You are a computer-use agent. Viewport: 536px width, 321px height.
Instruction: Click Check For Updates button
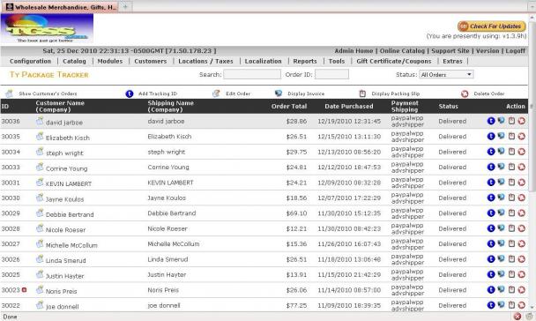click(492, 26)
